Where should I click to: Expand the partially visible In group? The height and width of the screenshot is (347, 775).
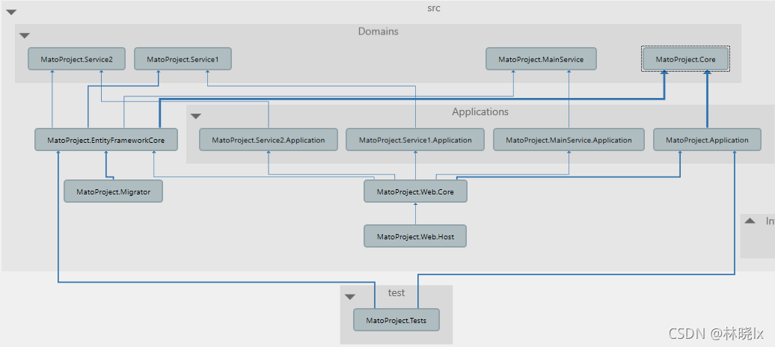[x=750, y=221]
